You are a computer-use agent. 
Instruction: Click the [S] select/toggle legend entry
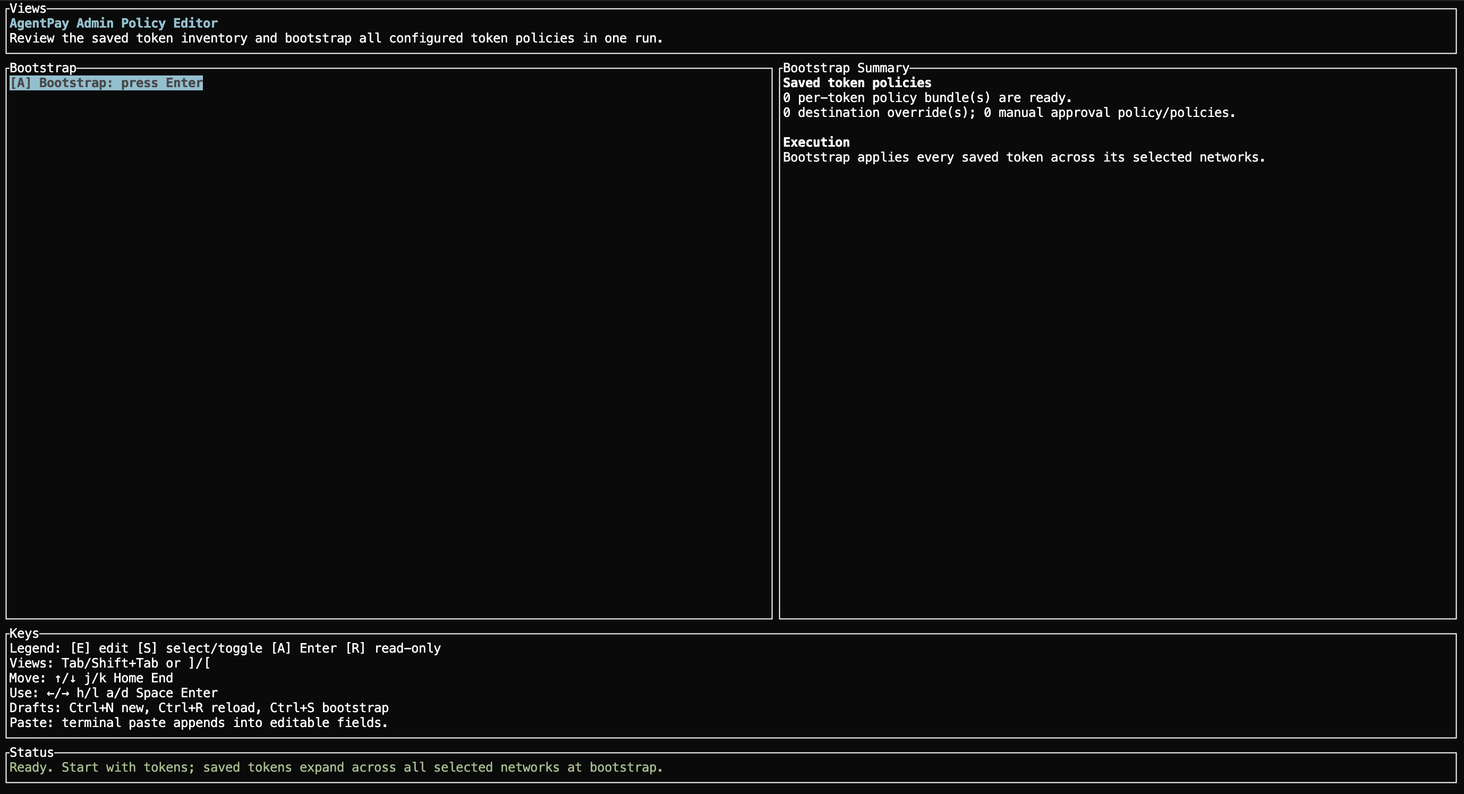198,648
